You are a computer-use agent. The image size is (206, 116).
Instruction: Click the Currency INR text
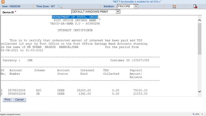click(x=18, y=60)
